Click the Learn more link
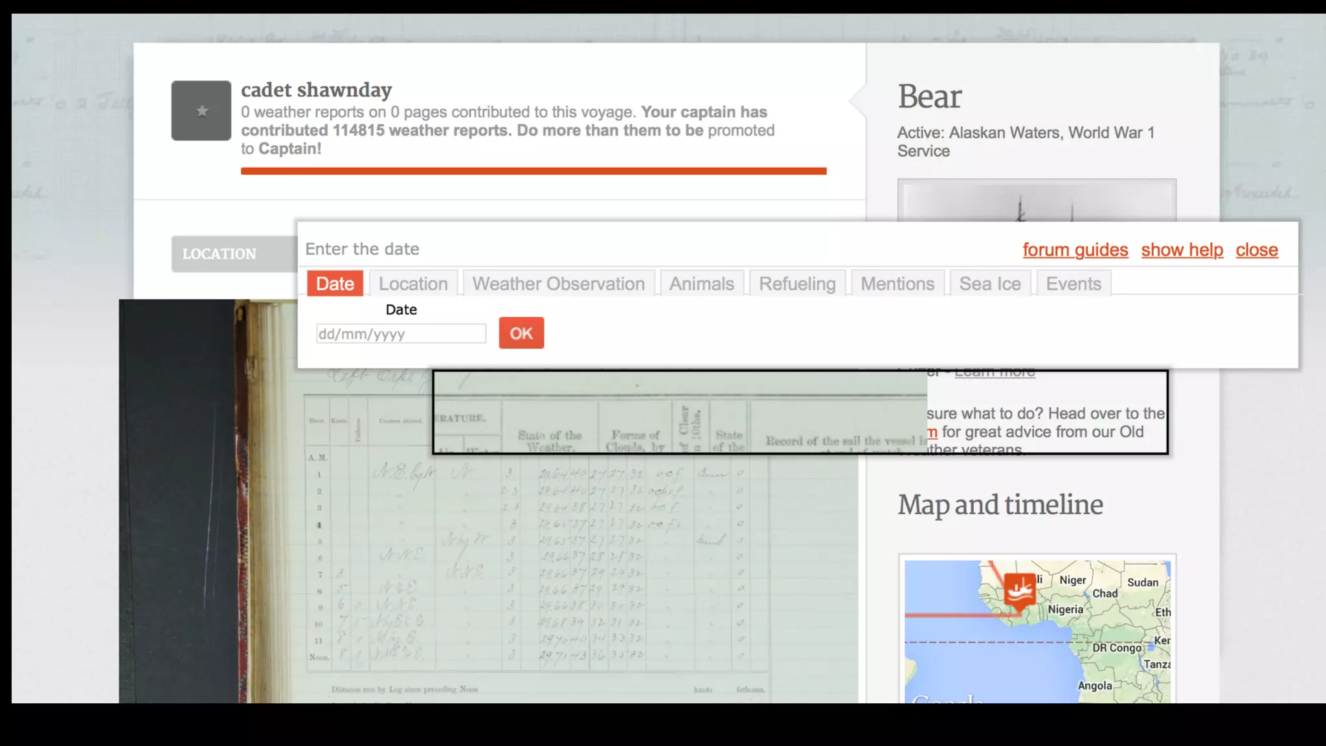Screen dimensions: 1326x746 (x=994, y=373)
